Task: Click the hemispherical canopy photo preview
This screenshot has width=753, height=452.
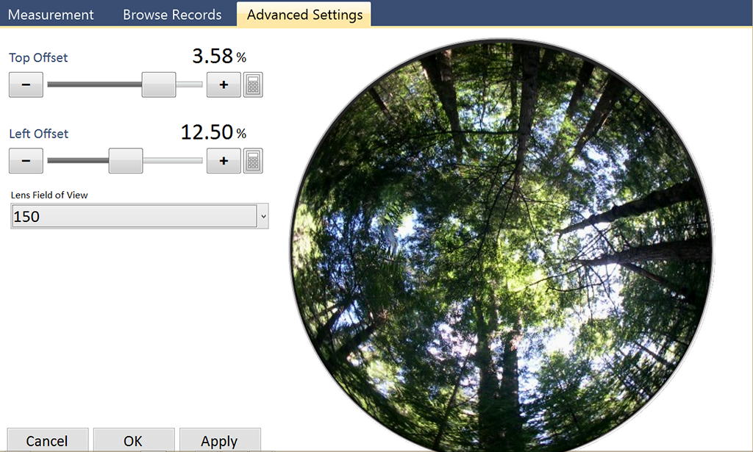Action: [502, 245]
